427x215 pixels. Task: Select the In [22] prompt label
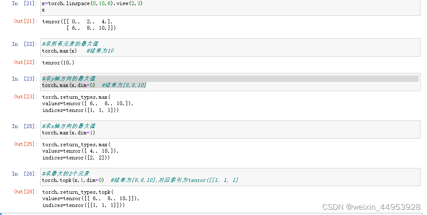(x=25, y=44)
